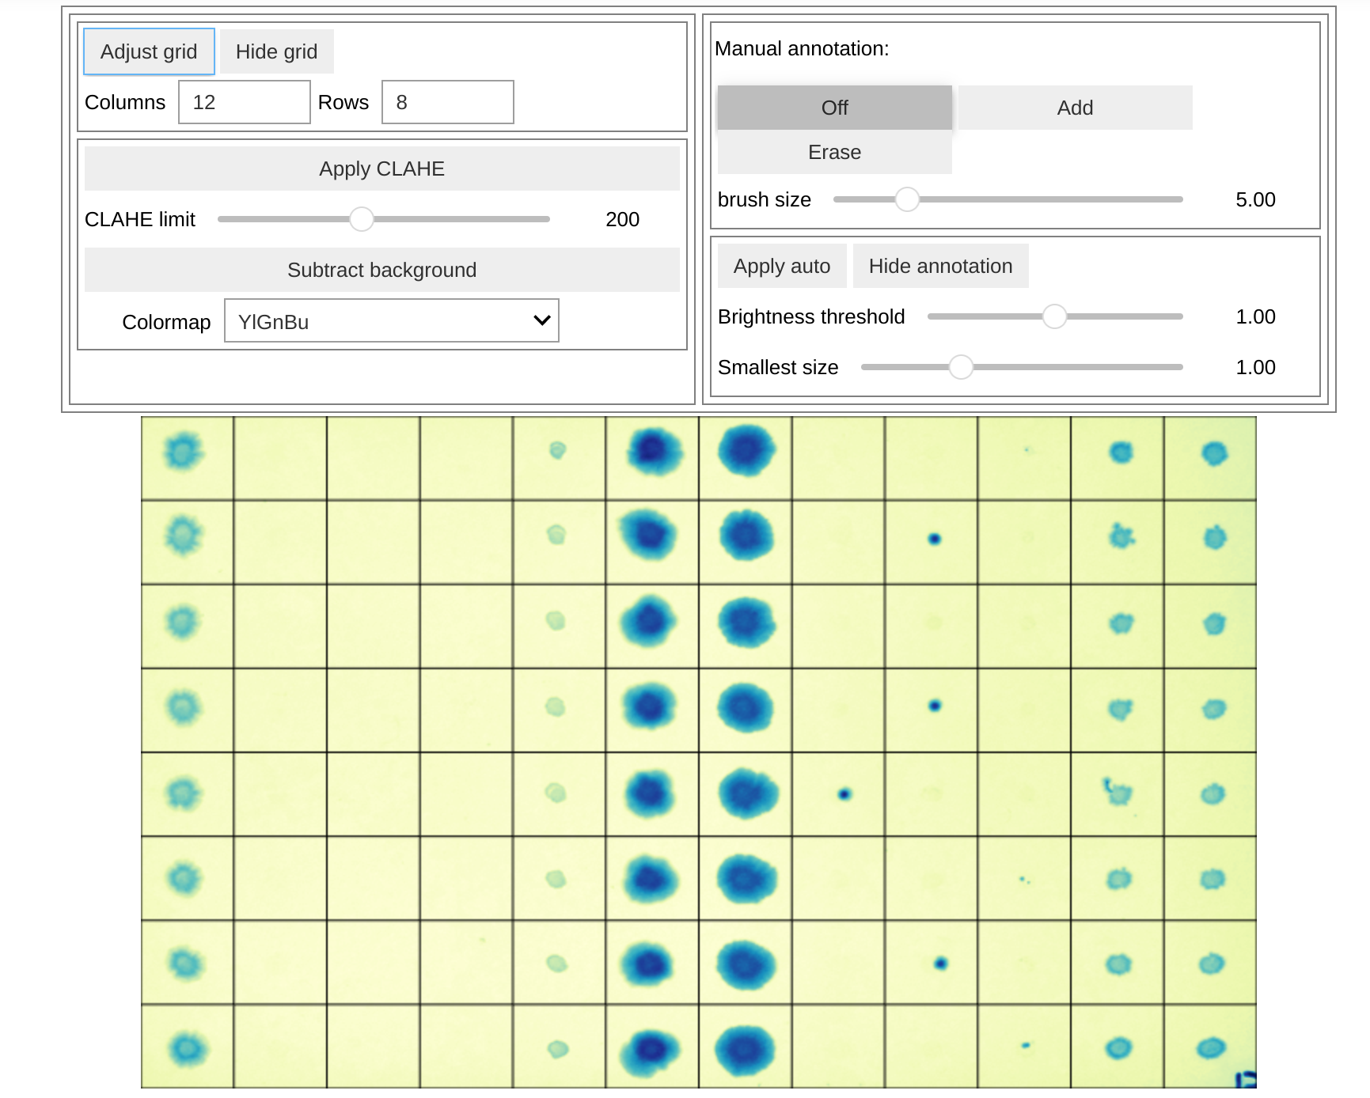Toggle Hide grid
The height and width of the screenshot is (1098, 1370).
276,51
